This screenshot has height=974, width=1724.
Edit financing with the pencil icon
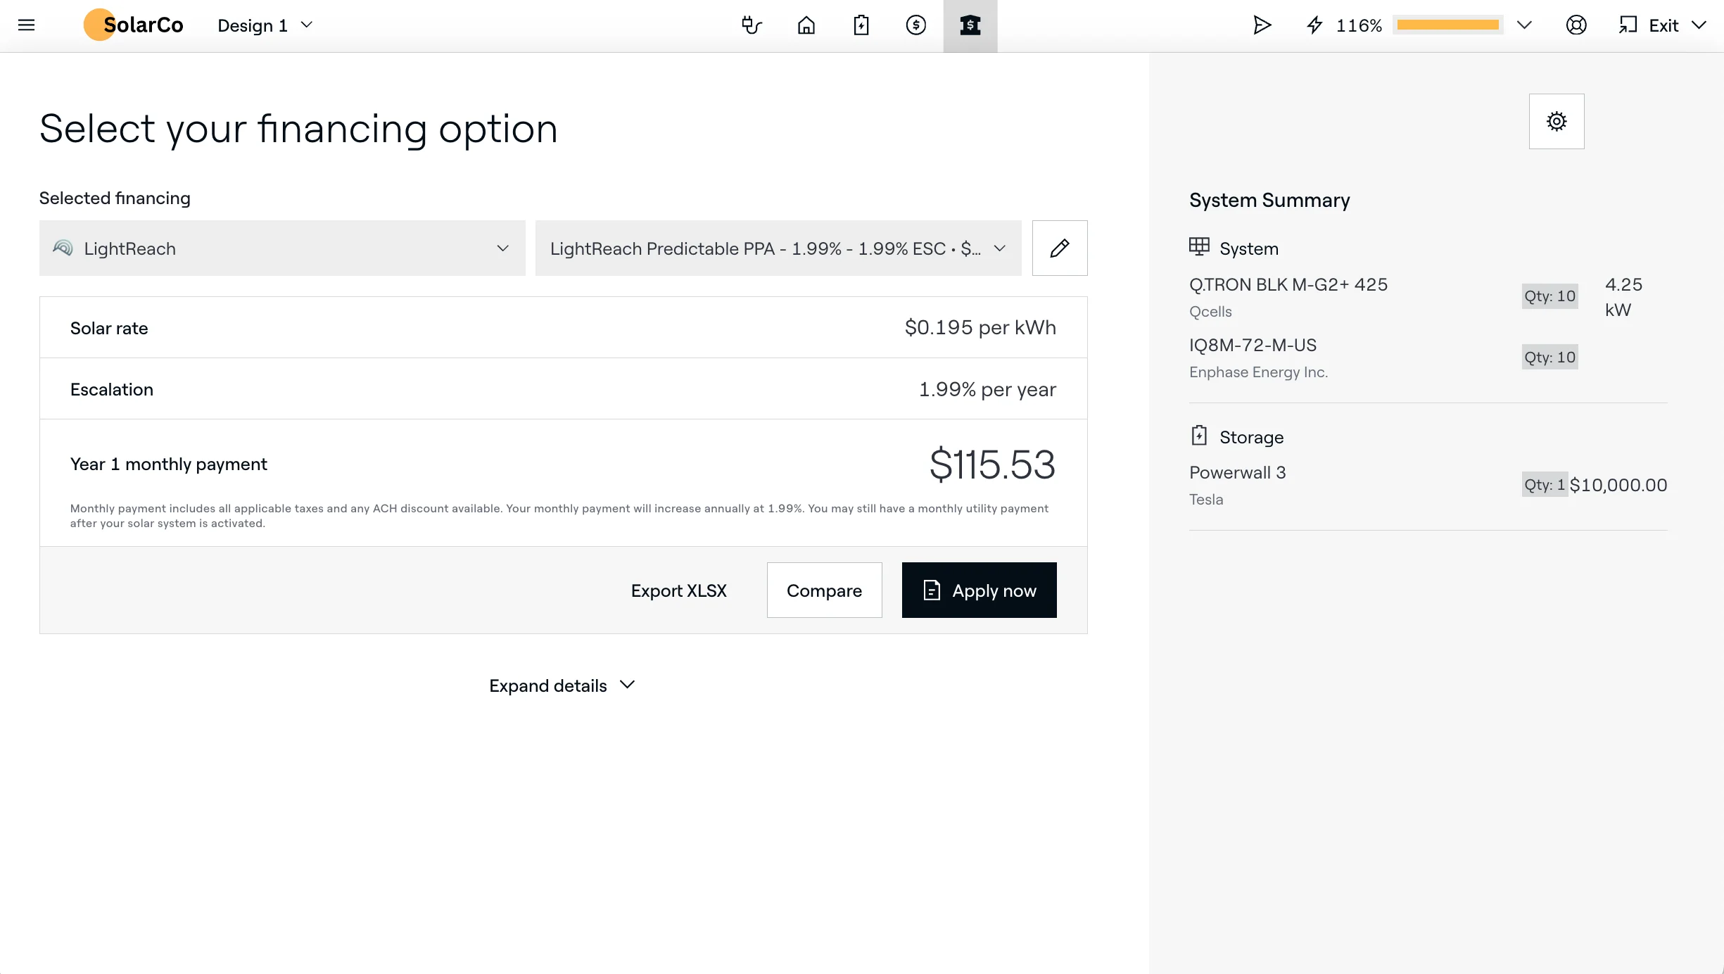tap(1060, 248)
